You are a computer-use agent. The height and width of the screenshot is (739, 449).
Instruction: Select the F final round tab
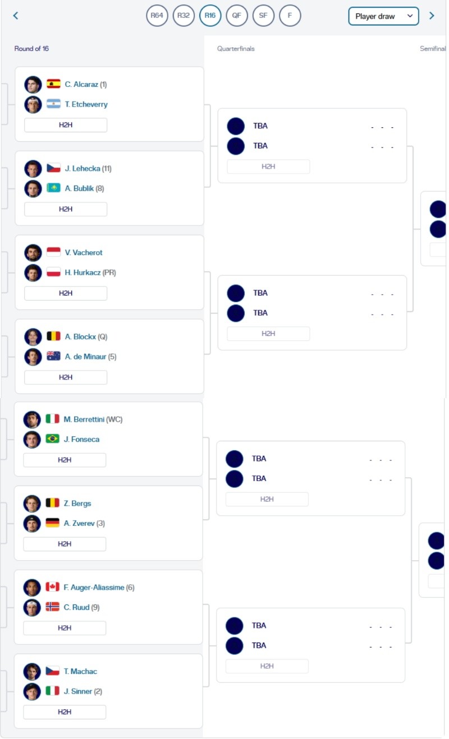point(290,16)
